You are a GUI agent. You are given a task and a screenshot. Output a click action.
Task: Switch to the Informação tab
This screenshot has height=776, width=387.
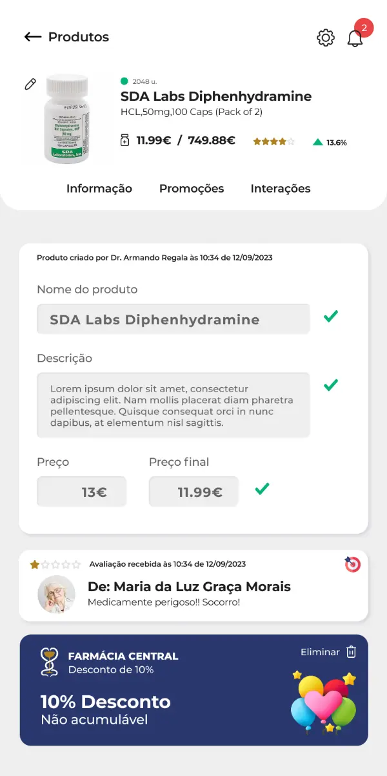(x=99, y=189)
